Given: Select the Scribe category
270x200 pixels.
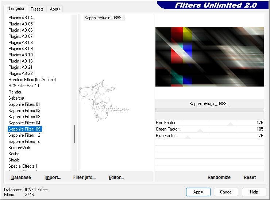Looking at the screenshot, I should (14, 154).
